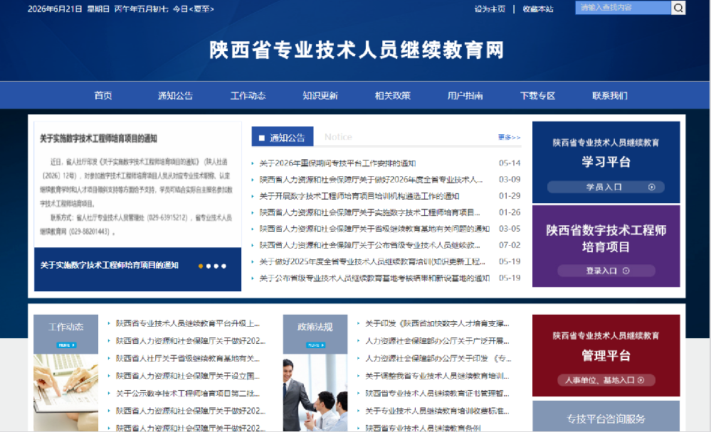The image size is (711, 432).
Task: Open the 07-02 notice 关于公布省级专业技术人员继续教
Action: tap(369, 245)
